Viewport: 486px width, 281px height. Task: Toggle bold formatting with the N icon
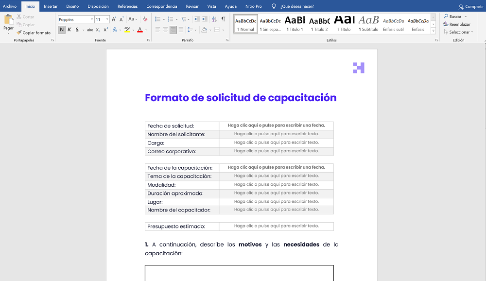[61, 29]
